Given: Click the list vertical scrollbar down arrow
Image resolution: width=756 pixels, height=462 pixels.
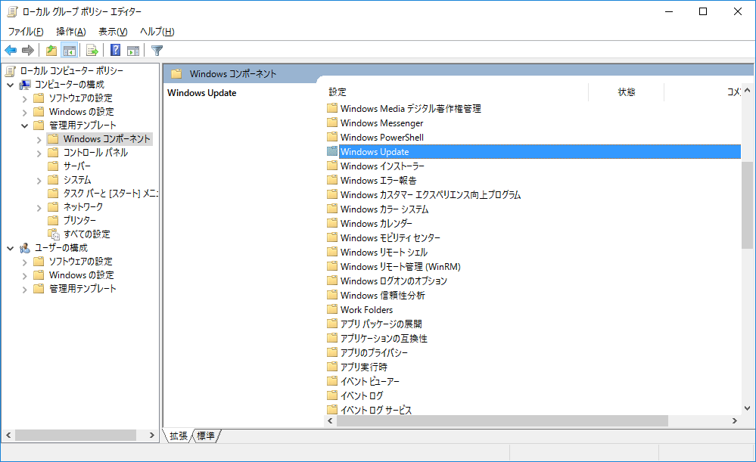Looking at the screenshot, I should [748, 408].
